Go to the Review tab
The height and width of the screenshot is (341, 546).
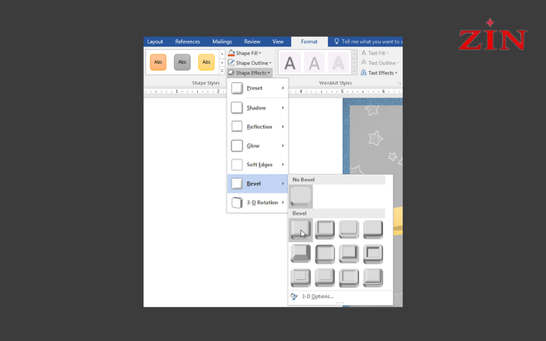(252, 42)
